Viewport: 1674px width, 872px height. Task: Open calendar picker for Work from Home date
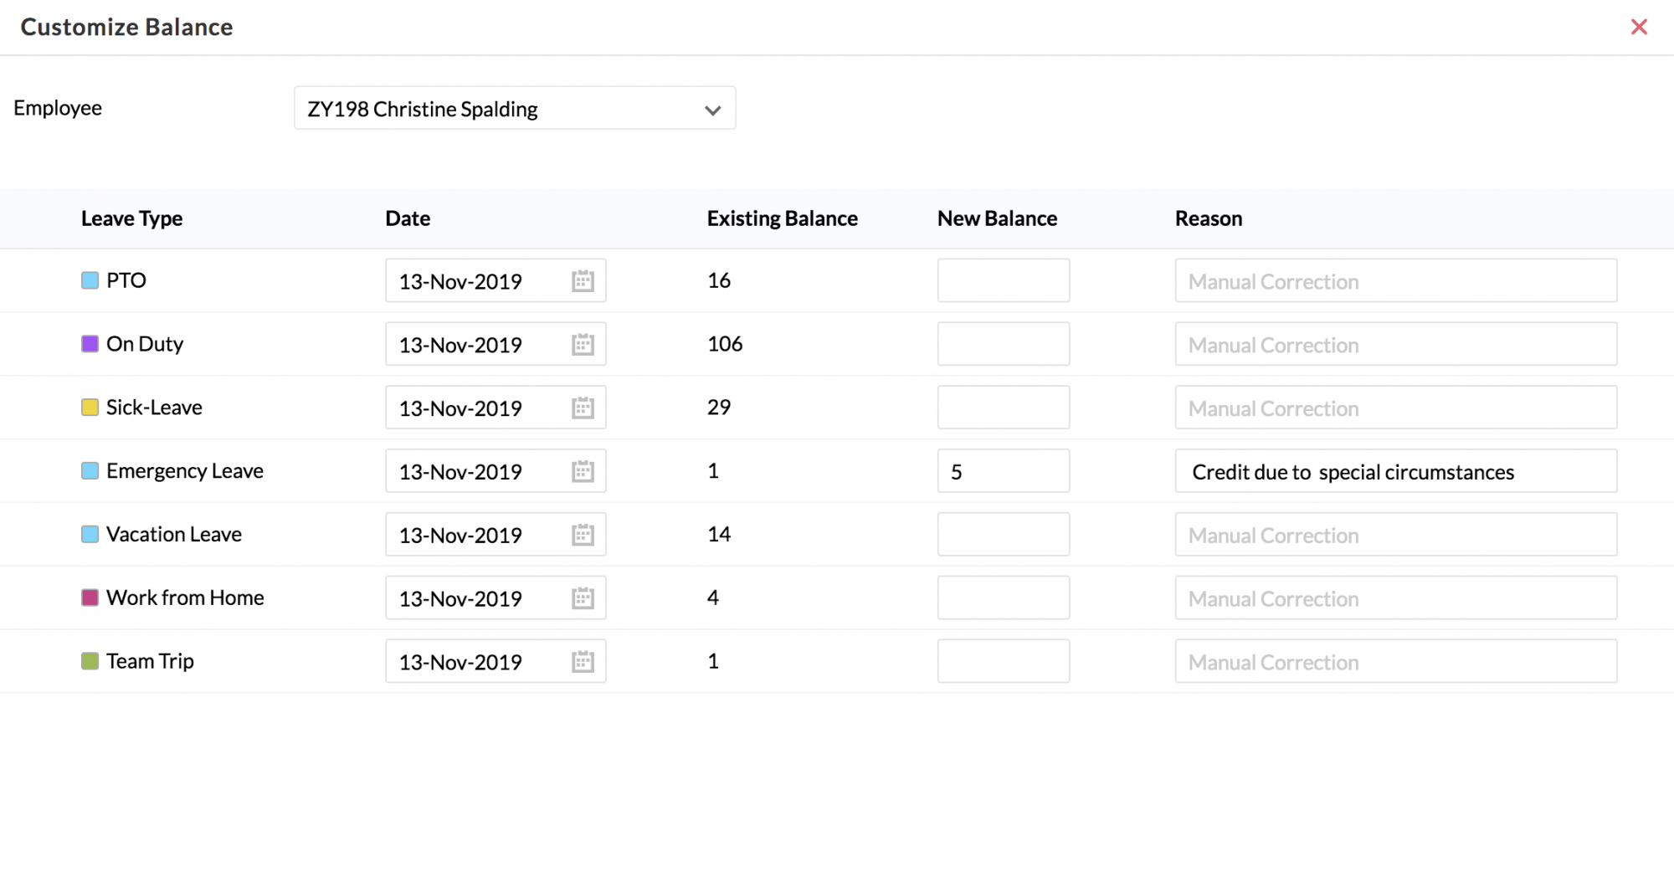[x=583, y=598]
